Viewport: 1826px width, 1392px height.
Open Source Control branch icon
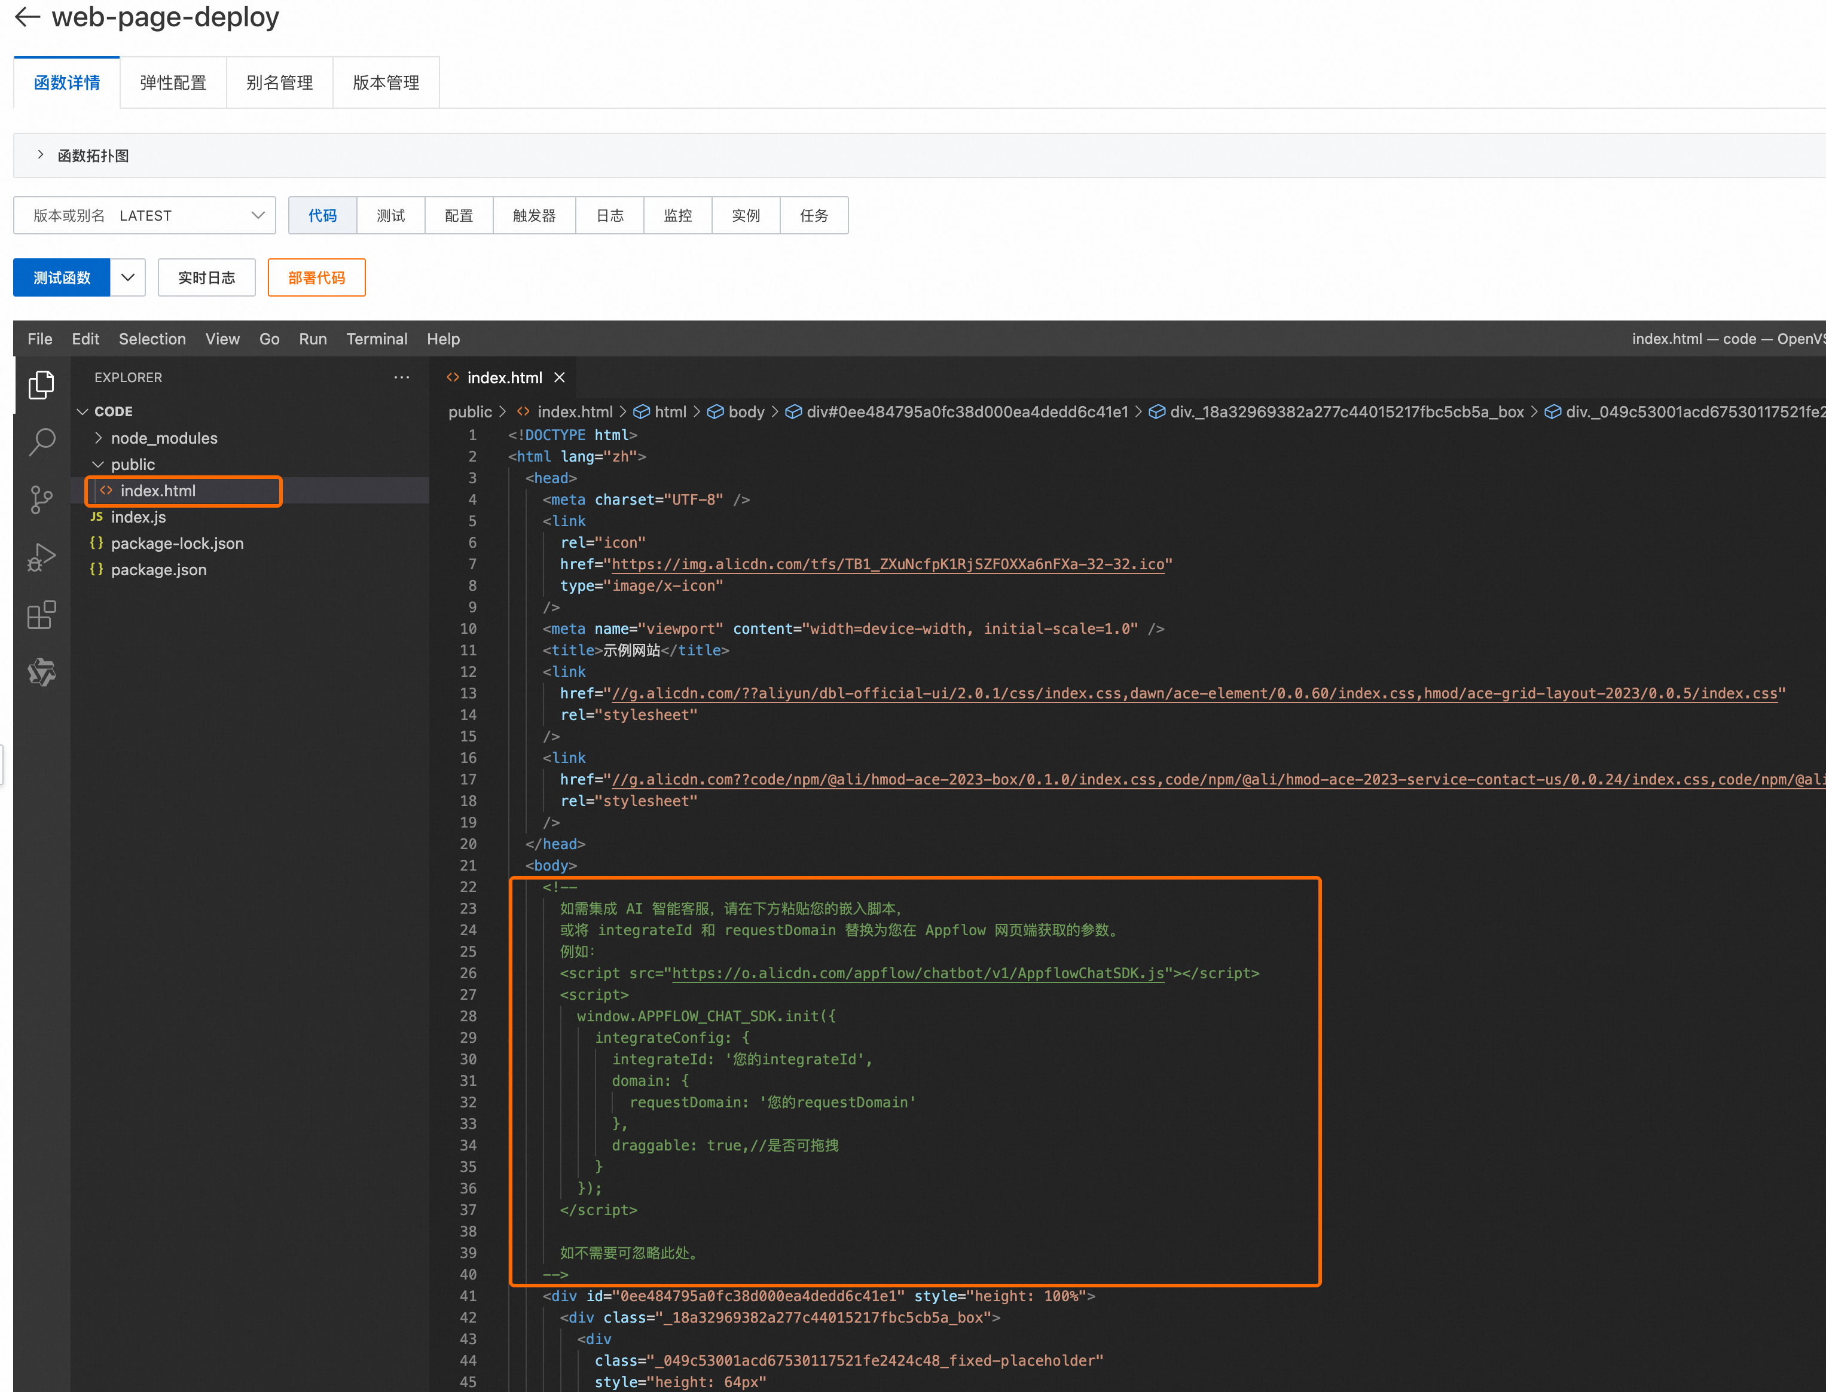tap(41, 500)
